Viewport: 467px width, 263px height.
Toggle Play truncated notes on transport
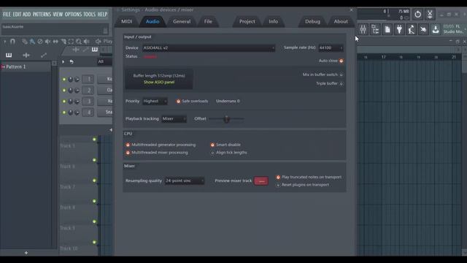(x=278, y=177)
